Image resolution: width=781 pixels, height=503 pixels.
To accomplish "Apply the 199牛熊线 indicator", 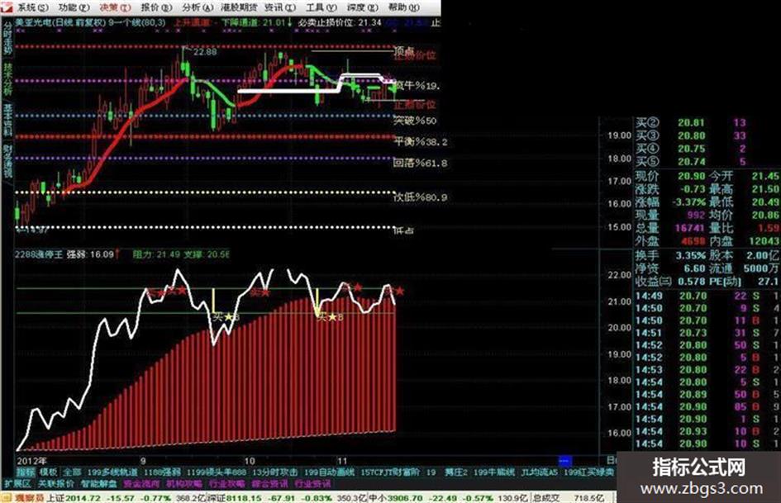I will point(494,472).
